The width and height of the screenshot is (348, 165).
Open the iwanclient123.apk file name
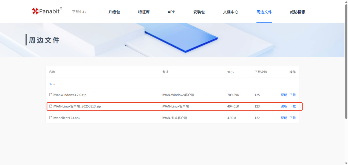(x=67, y=118)
